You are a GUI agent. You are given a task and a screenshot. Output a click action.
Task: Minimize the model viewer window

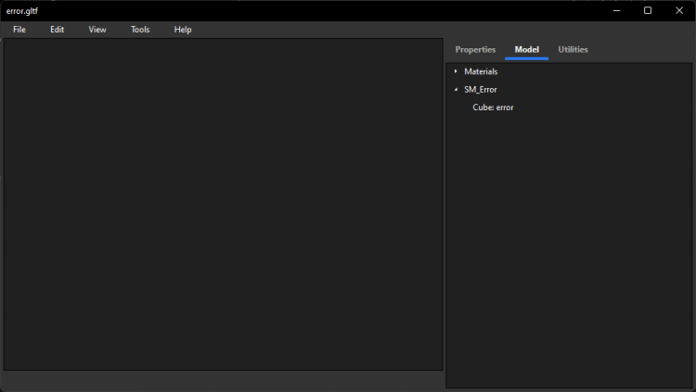pyautogui.click(x=616, y=10)
